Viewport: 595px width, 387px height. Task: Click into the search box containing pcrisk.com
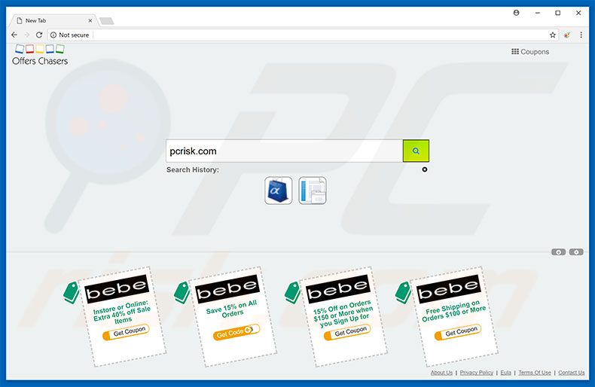(x=285, y=151)
